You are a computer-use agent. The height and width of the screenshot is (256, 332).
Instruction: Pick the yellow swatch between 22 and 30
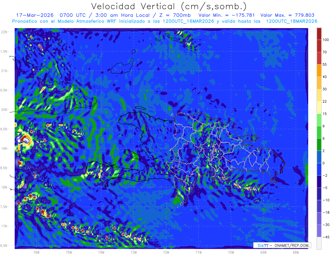click(x=319, y=95)
